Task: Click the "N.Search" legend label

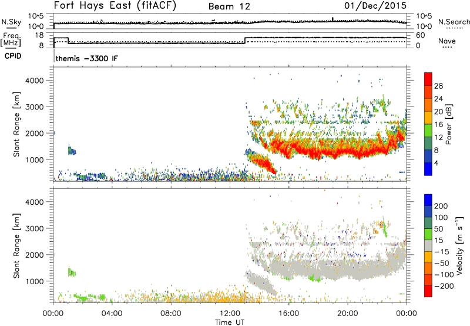Action: point(454,22)
